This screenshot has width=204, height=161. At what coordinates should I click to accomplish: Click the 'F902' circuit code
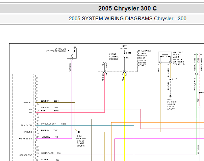pyautogui.click(x=56, y=111)
